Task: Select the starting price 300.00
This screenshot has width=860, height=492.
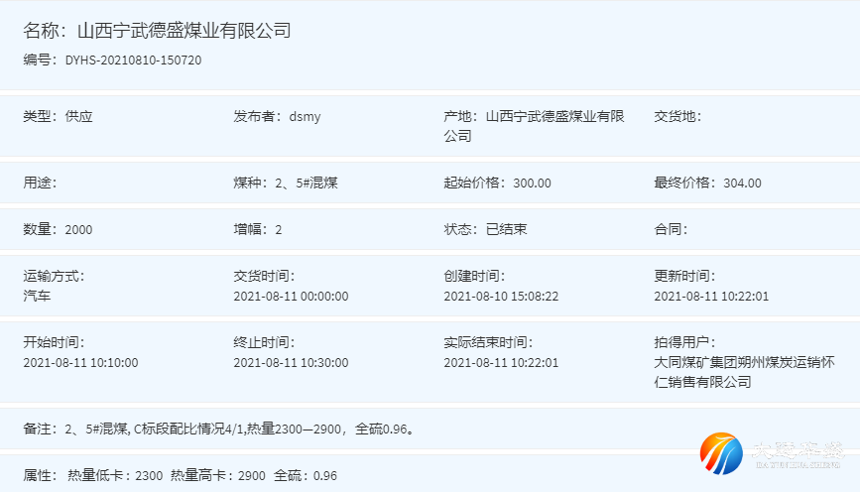Action: coord(532,184)
